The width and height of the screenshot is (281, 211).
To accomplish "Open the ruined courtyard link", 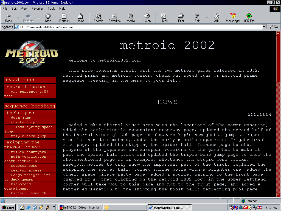I will (x=28, y=152).
